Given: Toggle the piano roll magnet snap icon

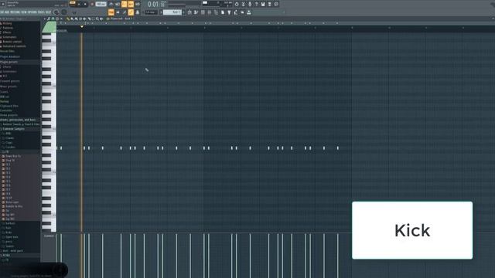Looking at the screenshot, I should click(53, 19).
